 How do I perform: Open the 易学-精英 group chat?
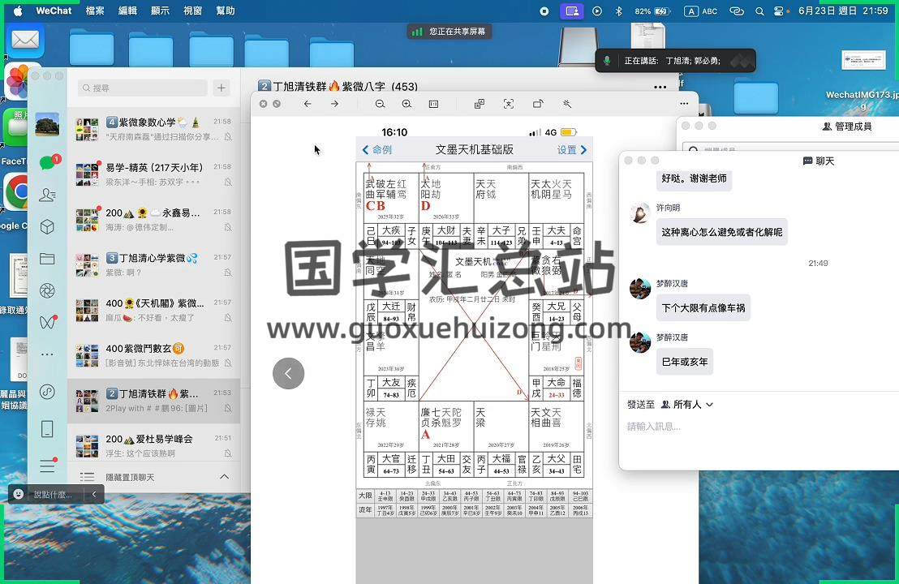click(153, 174)
